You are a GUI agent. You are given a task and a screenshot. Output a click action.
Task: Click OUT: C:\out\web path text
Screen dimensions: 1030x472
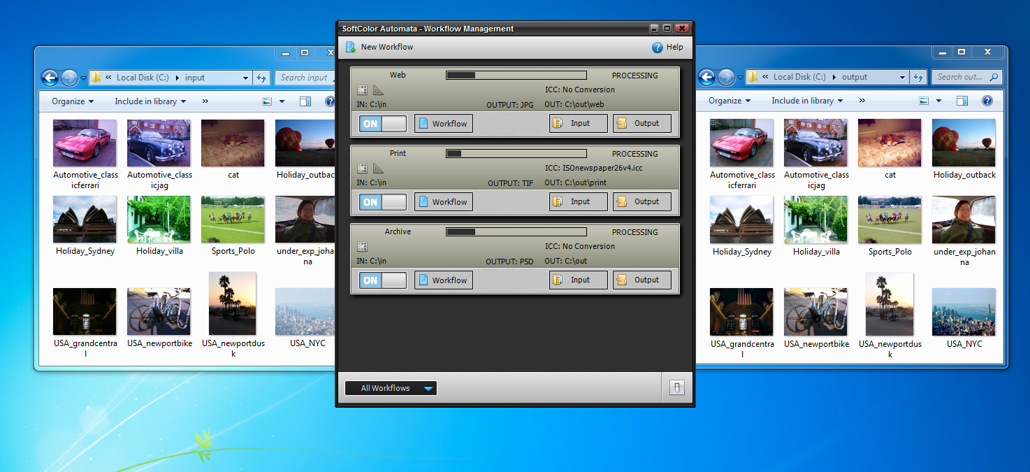coord(575,104)
